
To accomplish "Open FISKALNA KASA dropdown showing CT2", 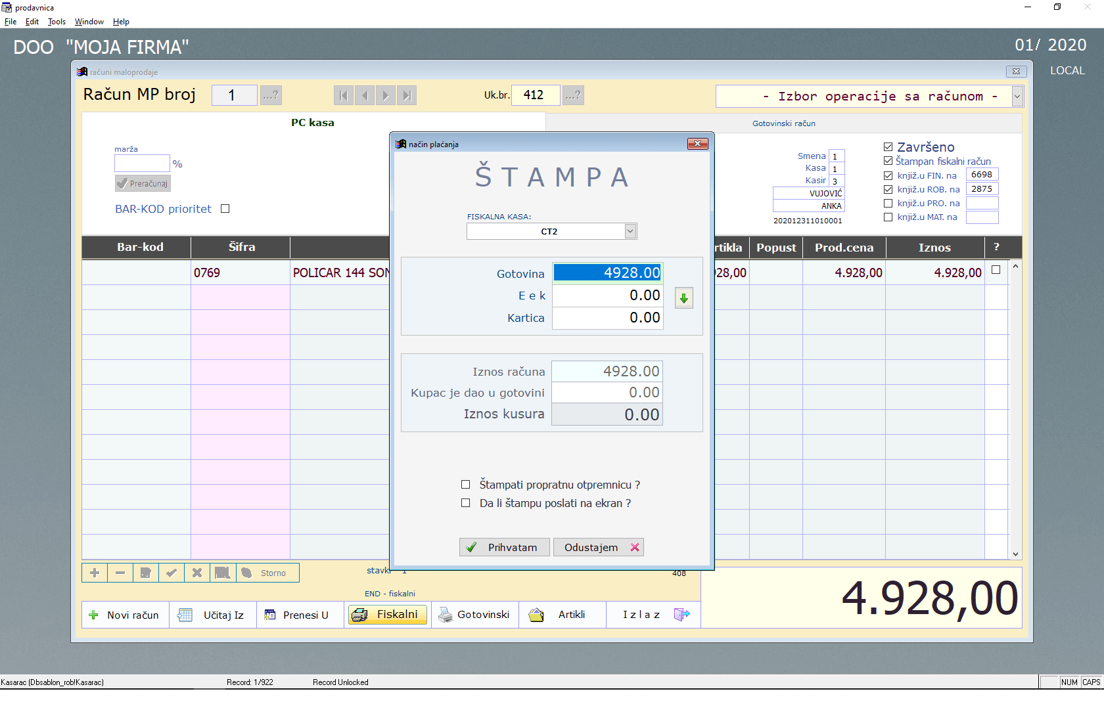I will 630,231.
